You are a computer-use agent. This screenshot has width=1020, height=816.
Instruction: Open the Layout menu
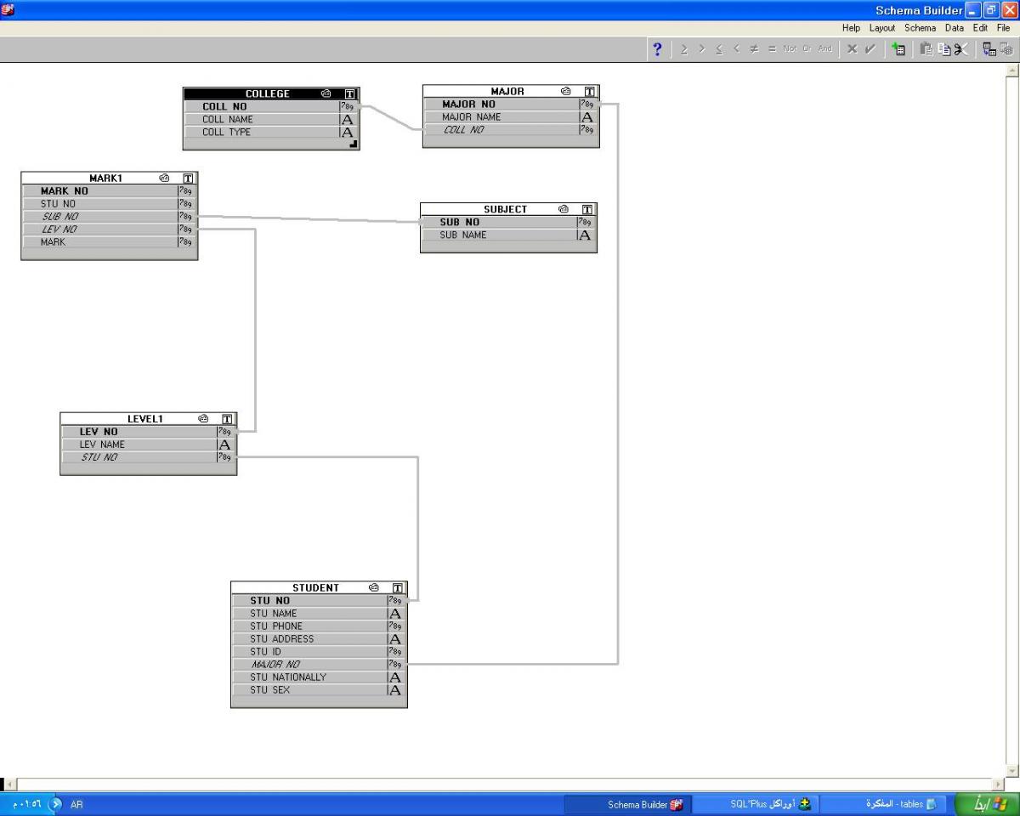pos(881,28)
